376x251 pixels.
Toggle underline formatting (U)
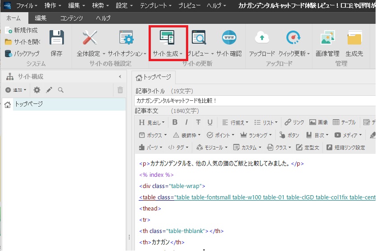coord(210,122)
